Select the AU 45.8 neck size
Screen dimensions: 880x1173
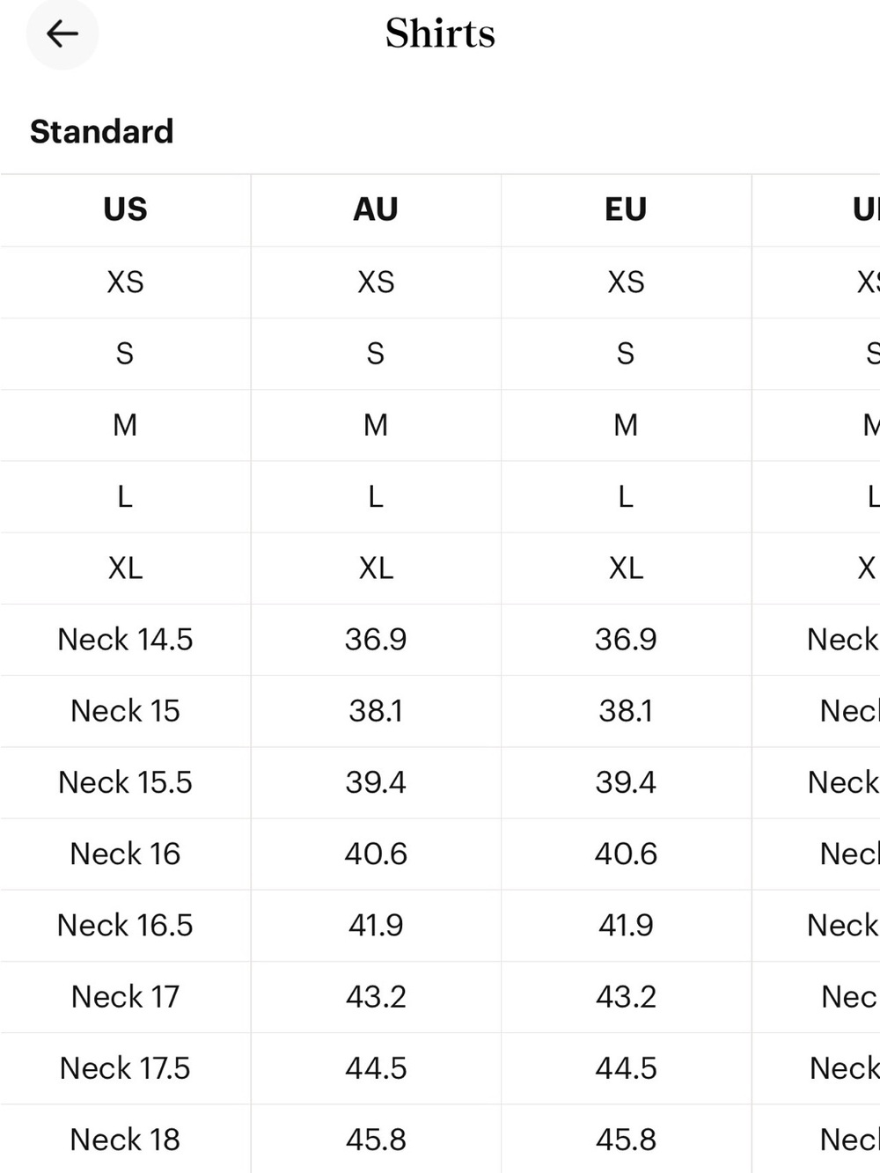[376, 1140]
